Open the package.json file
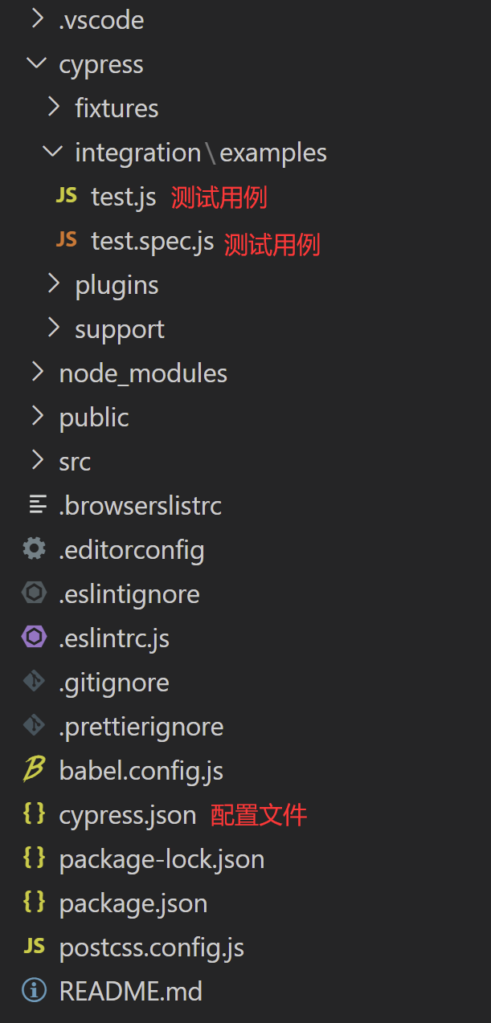The image size is (491, 1023). click(x=133, y=903)
